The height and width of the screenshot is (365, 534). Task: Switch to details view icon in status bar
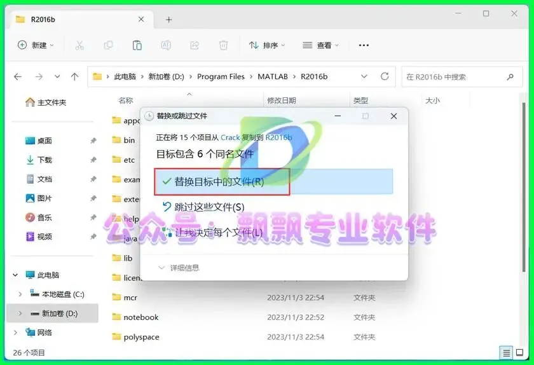[x=506, y=353]
